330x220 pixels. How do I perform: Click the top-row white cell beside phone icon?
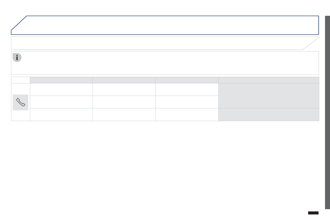(61, 89)
